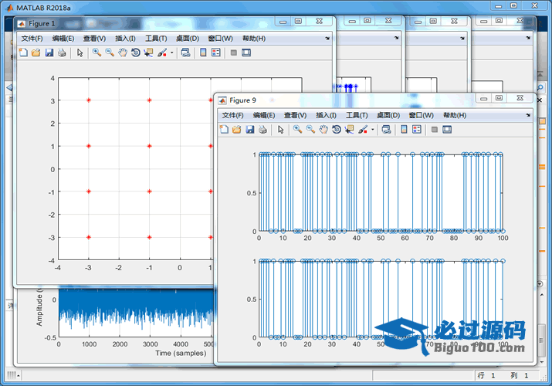Open 工具(T) menu in Figure 9
This screenshot has height=386, width=552.
(x=357, y=115)
